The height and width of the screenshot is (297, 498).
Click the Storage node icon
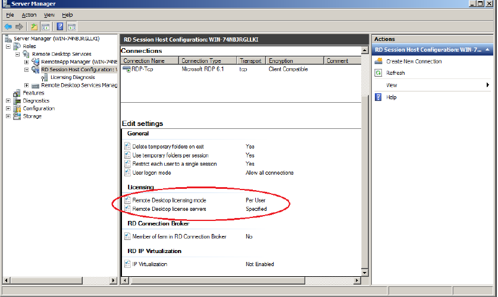coord(17,116)
